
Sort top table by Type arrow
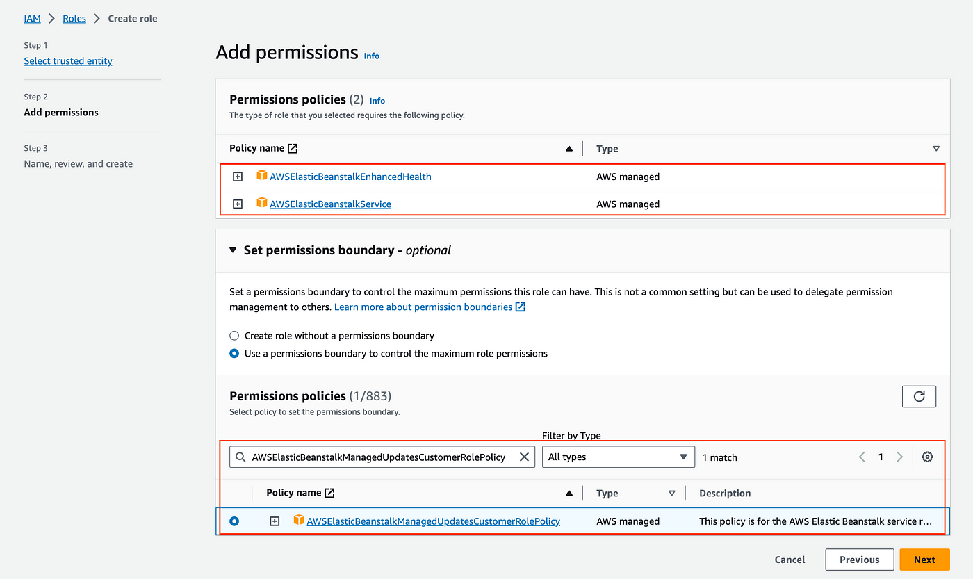[x=936, y=149]
